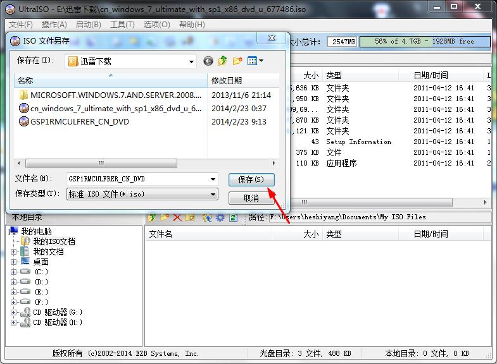
Task: Click the 应用程序 type cell
Action: (342, 163)
